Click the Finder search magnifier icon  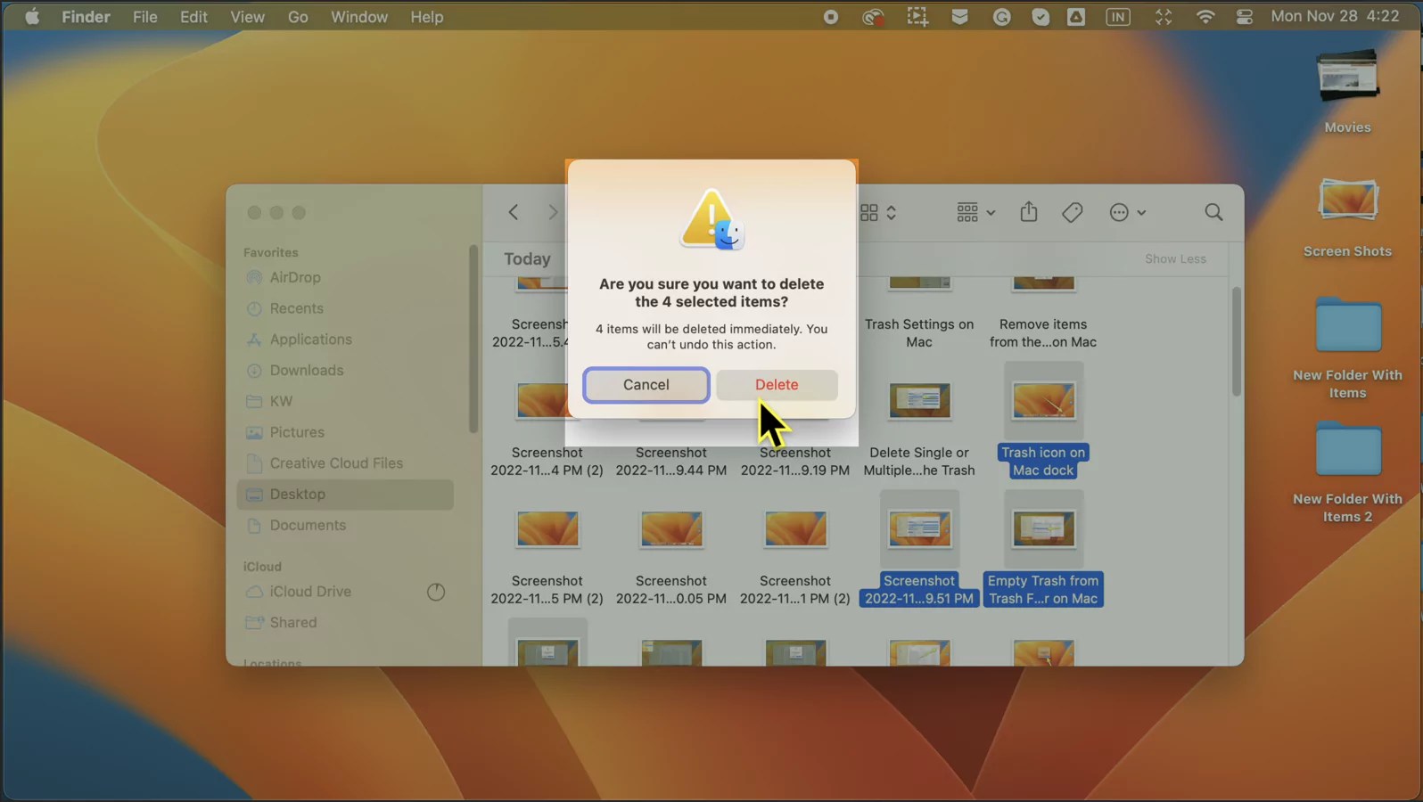click(x=1213, y=212)
